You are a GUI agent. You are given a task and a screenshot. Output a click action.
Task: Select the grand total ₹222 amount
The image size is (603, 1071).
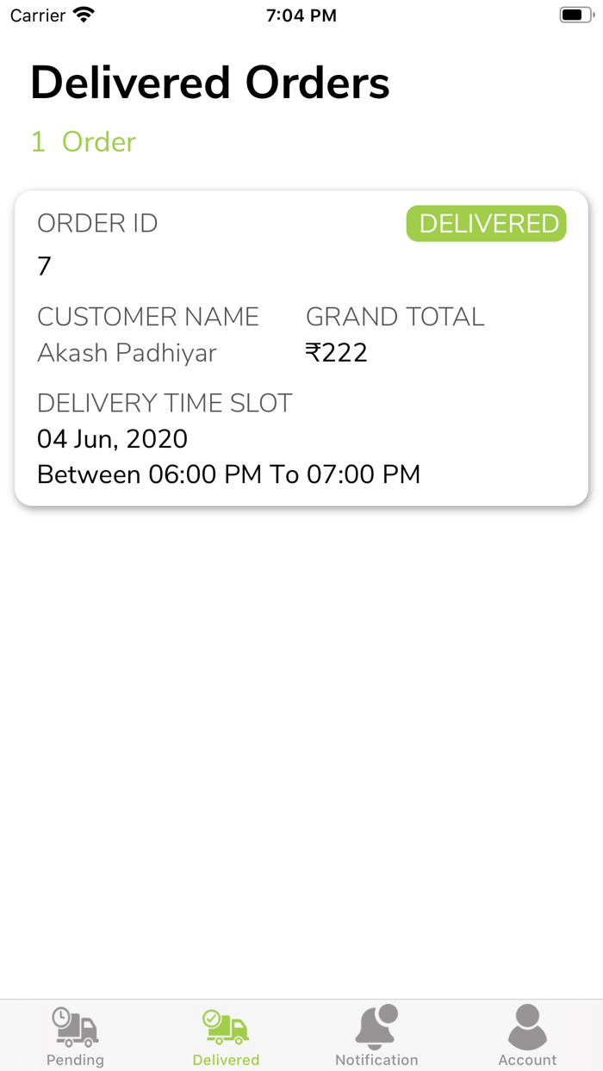(338, 351)
